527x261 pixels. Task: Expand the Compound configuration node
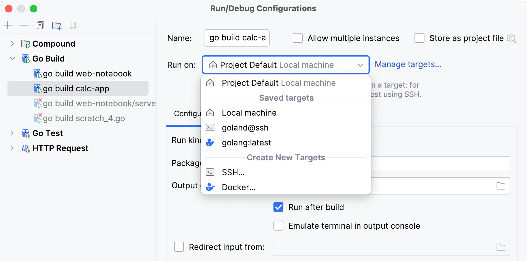pos(12,44)
